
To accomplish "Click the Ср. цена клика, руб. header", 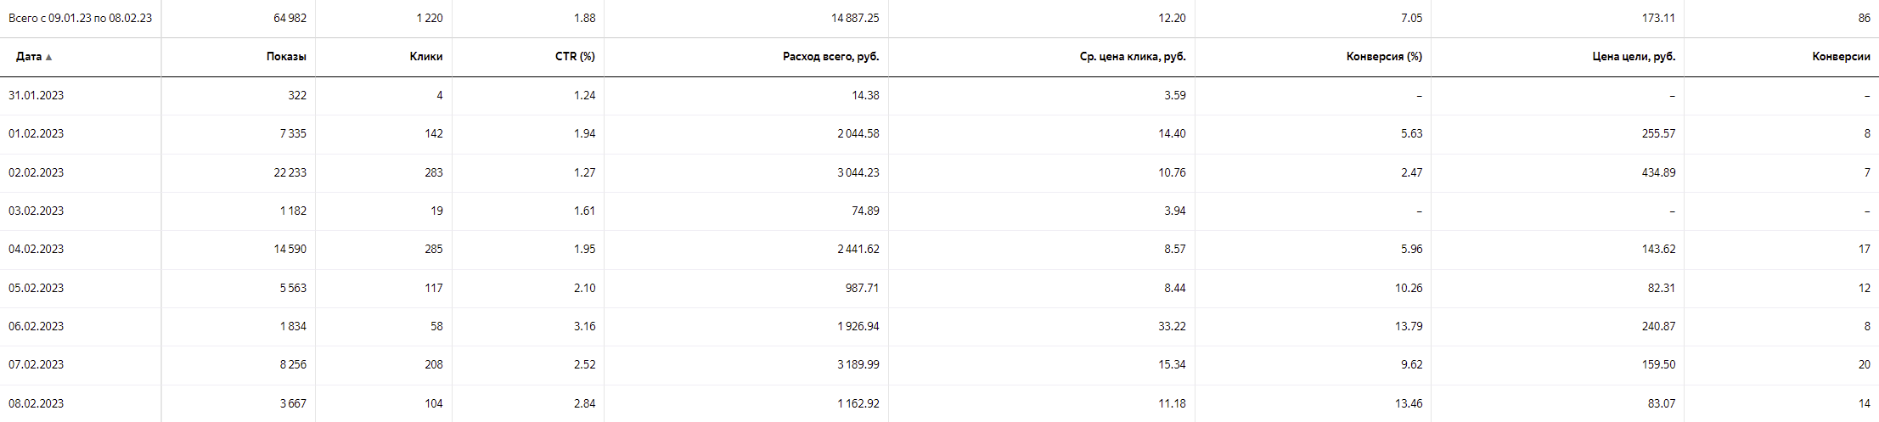I will pos(1132,57).
